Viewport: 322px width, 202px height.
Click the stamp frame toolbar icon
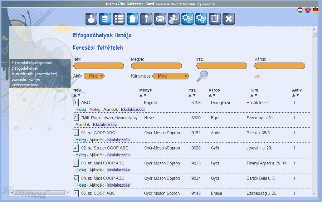tap(215, 19)
